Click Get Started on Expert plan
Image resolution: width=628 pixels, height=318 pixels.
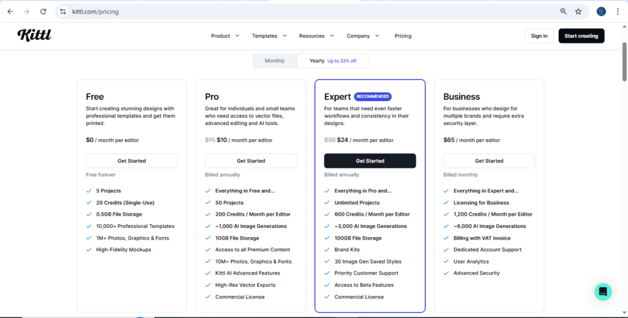(370, 161)
